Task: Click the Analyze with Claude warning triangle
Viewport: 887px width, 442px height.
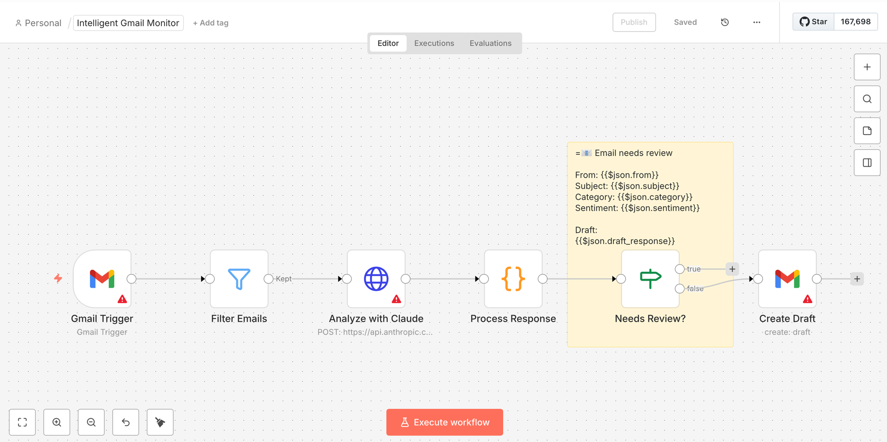Action: tap(396, 299)
